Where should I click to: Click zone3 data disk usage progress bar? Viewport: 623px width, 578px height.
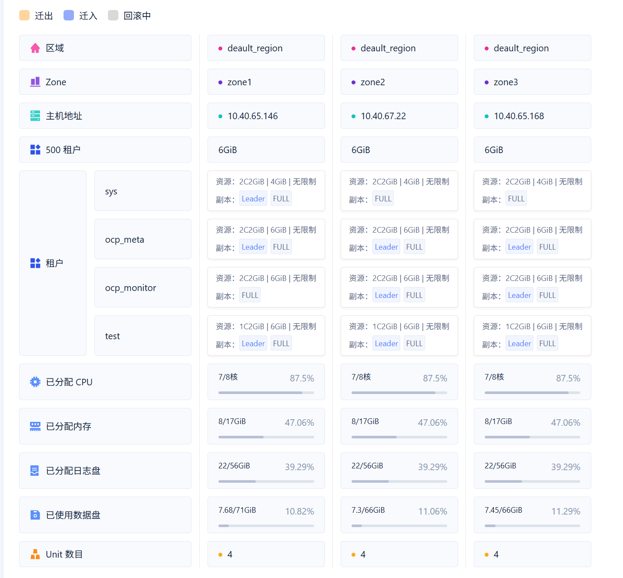[x=532, y=526]
